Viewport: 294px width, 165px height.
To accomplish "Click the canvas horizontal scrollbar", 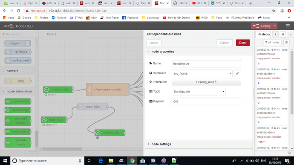I will pyautogui.click(x=62, y=149).
